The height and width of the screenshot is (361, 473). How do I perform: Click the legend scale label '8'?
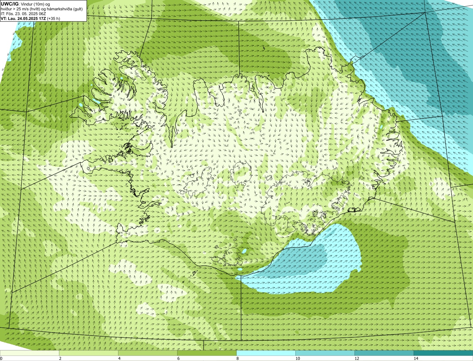237,358
